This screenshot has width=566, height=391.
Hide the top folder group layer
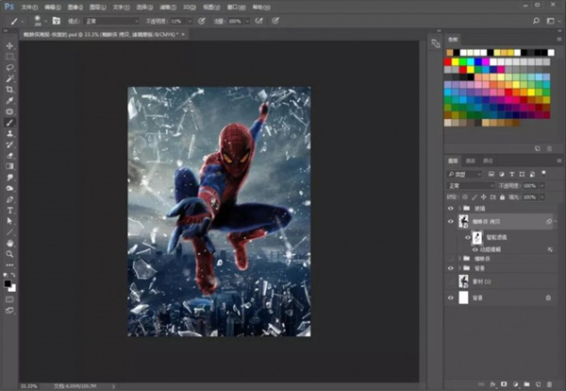tap(451, 208)
